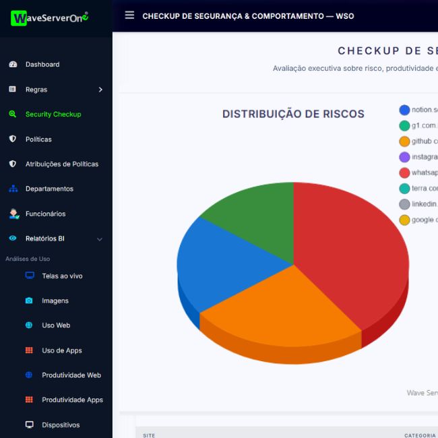Go to Dispositivos page
438x438 pixels.
[61, 425]
